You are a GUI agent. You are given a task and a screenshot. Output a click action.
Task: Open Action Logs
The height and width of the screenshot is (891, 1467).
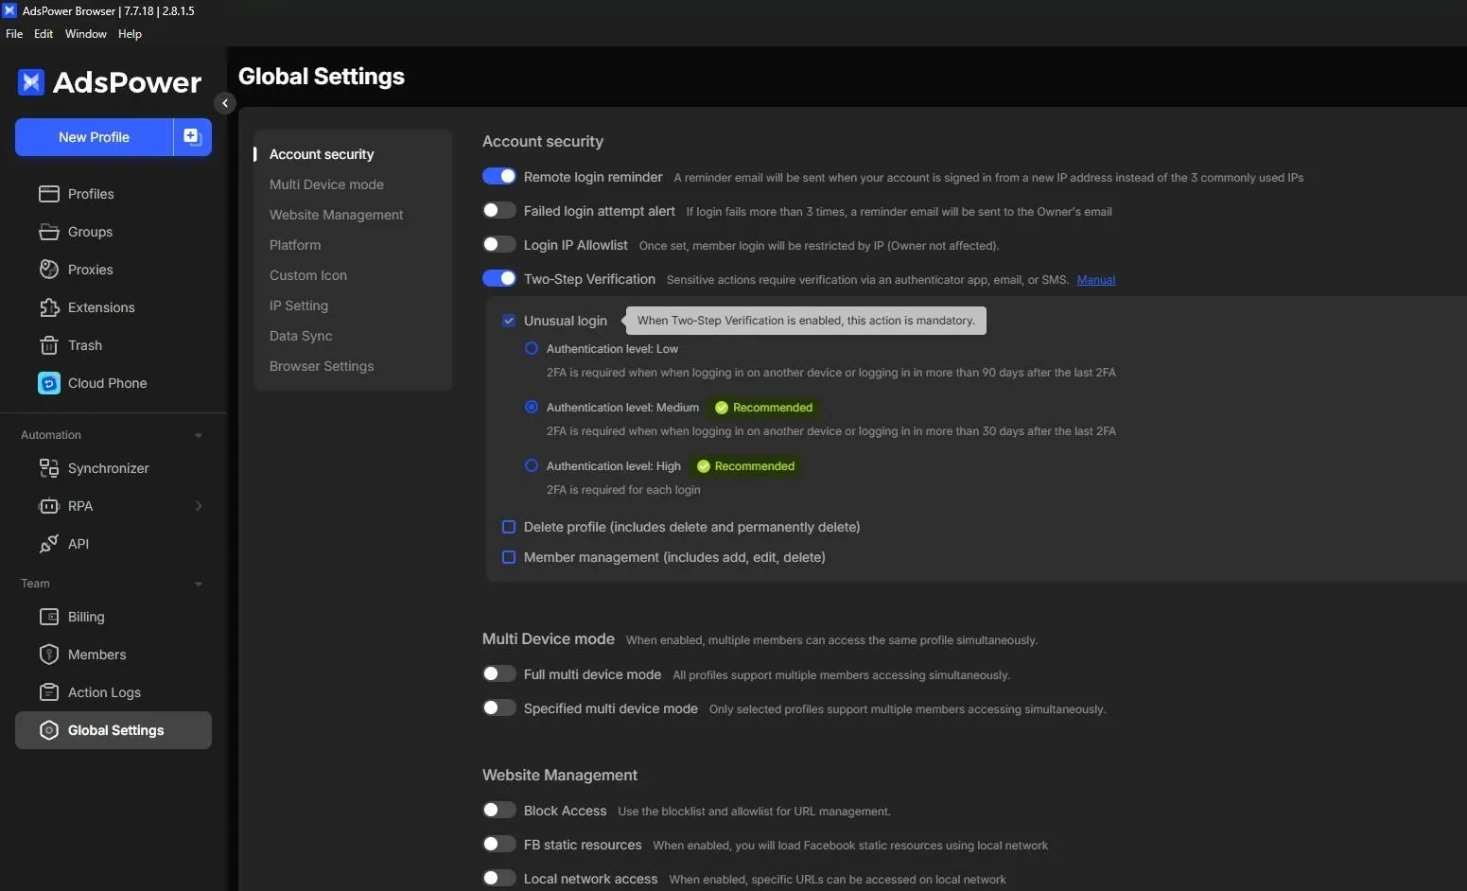[103, 691]
